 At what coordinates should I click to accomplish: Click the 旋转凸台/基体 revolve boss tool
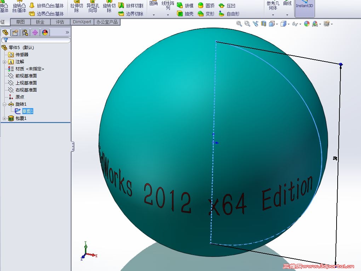[19, 6]
